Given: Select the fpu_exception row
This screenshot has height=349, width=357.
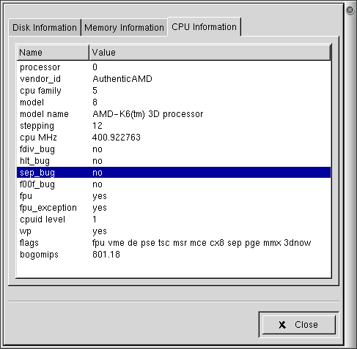Looking at the screenshot, I should point(174,208).
